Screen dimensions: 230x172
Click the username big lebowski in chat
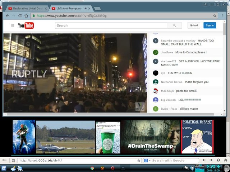pos(169,100)
